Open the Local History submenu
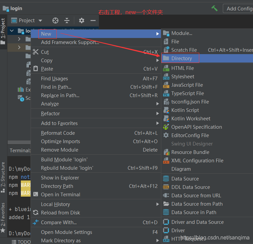Viewport: 253px width, 244px height. click(x=96, y=204)
